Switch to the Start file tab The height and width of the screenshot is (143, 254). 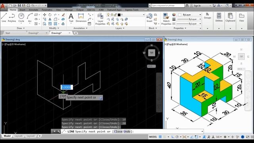[8, 33]
